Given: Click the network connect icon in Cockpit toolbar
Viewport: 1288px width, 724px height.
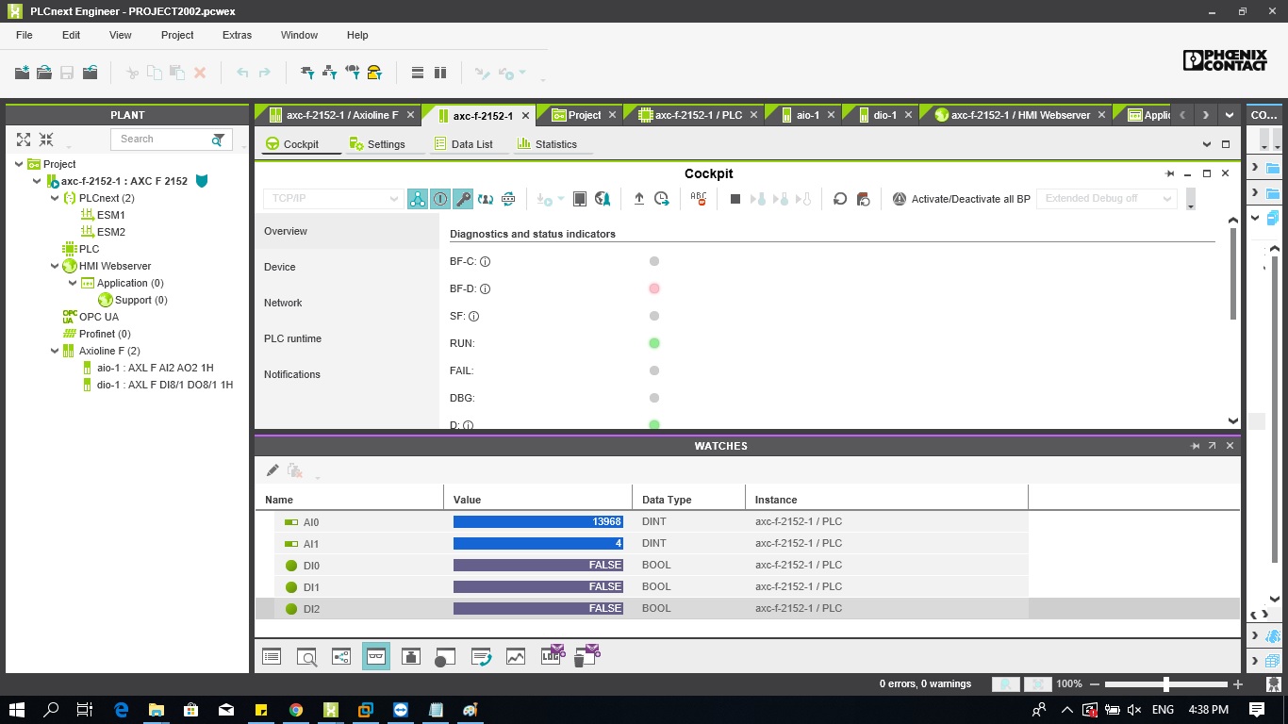Looking at the screenshot, I should [x=417, y=199].
